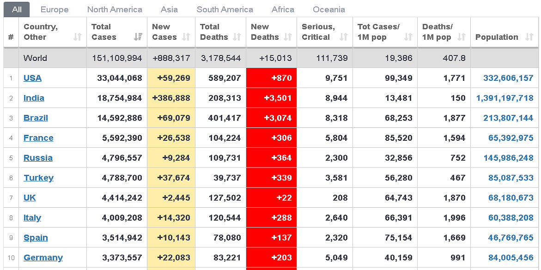Click the Brazil country link

(x=36, y=118)
